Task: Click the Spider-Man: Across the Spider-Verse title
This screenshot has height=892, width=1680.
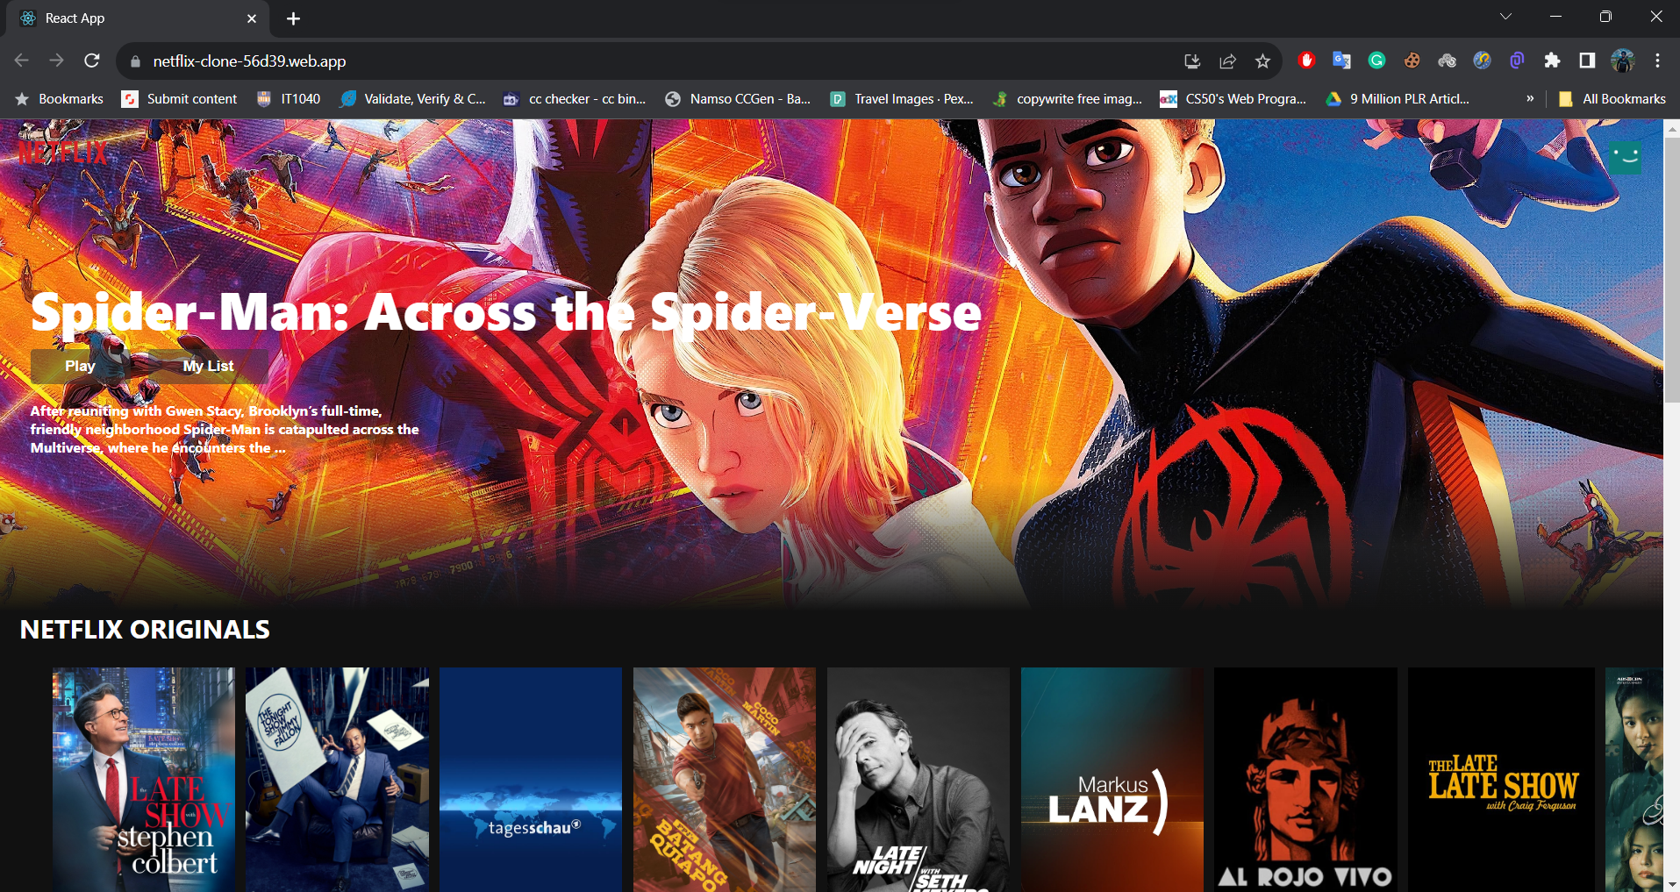Action: click(x=506, y=312)
